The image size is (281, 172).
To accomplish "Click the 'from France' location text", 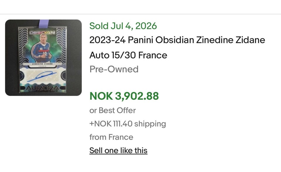I will [111, 137].
